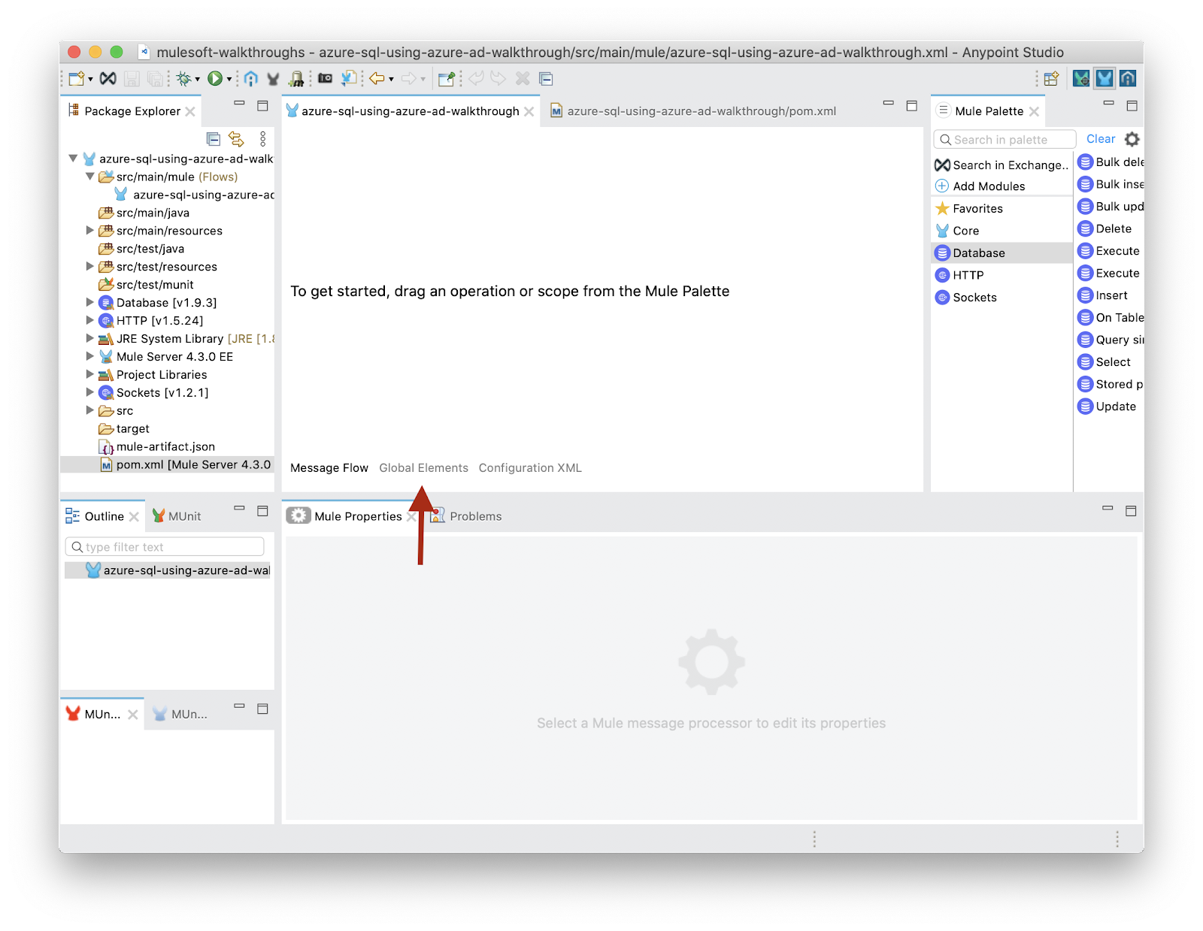Open the pom.xml editor tab
Screen dimensions: 1203x931
pyautogui.click(x=701, y=111)
